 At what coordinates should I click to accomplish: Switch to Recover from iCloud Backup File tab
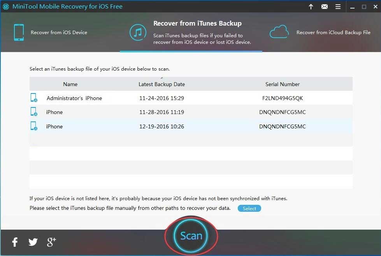point(321,32)
